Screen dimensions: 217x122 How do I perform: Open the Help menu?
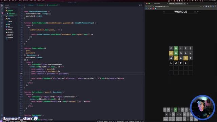tap(43, 1)
